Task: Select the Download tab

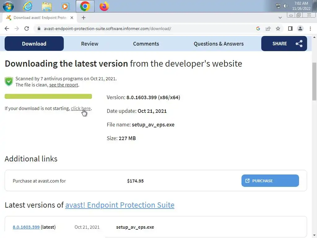Action: point(34,43)
